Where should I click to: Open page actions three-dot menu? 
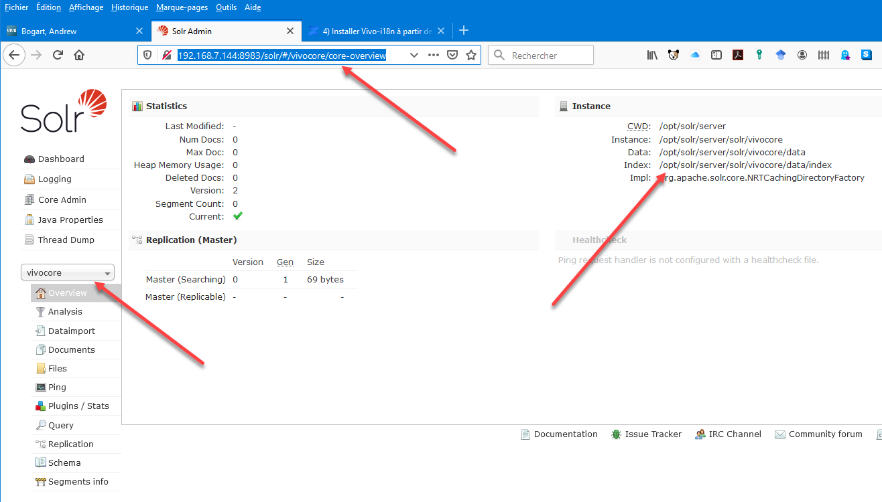(434, 55)
